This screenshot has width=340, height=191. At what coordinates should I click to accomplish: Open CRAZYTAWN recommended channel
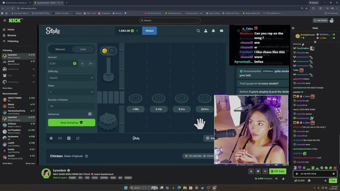[19, 99]
